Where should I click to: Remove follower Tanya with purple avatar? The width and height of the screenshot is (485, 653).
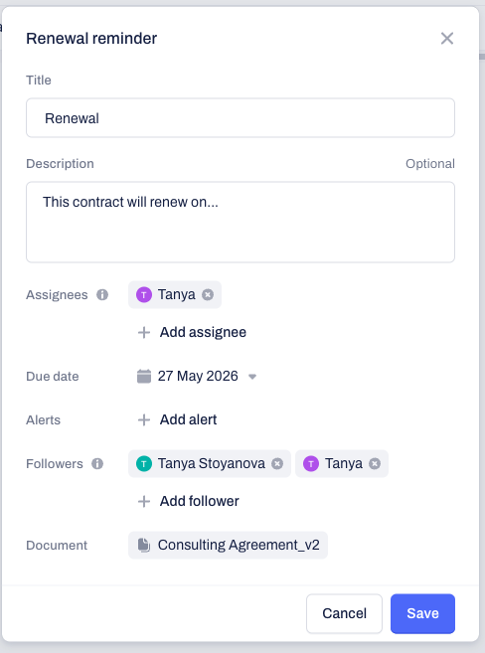click(x=375, y=463)
